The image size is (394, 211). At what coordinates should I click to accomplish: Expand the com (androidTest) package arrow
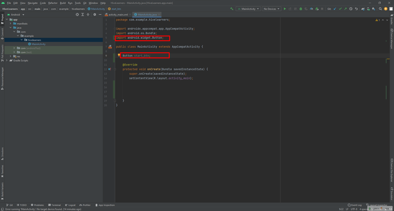tap(14, 48)
